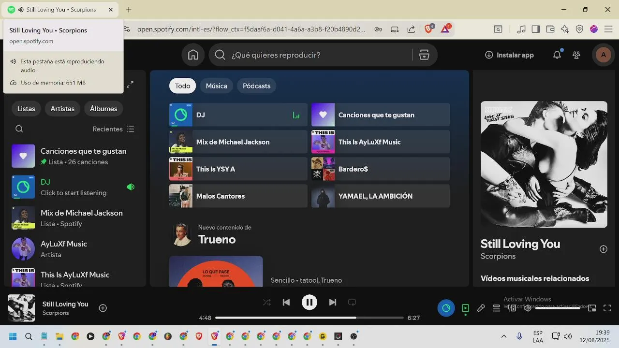The image size is (619, 348).
Task: Open the Recientes sort dropdown
Action: pyautogui.click(x=113, y=129)
